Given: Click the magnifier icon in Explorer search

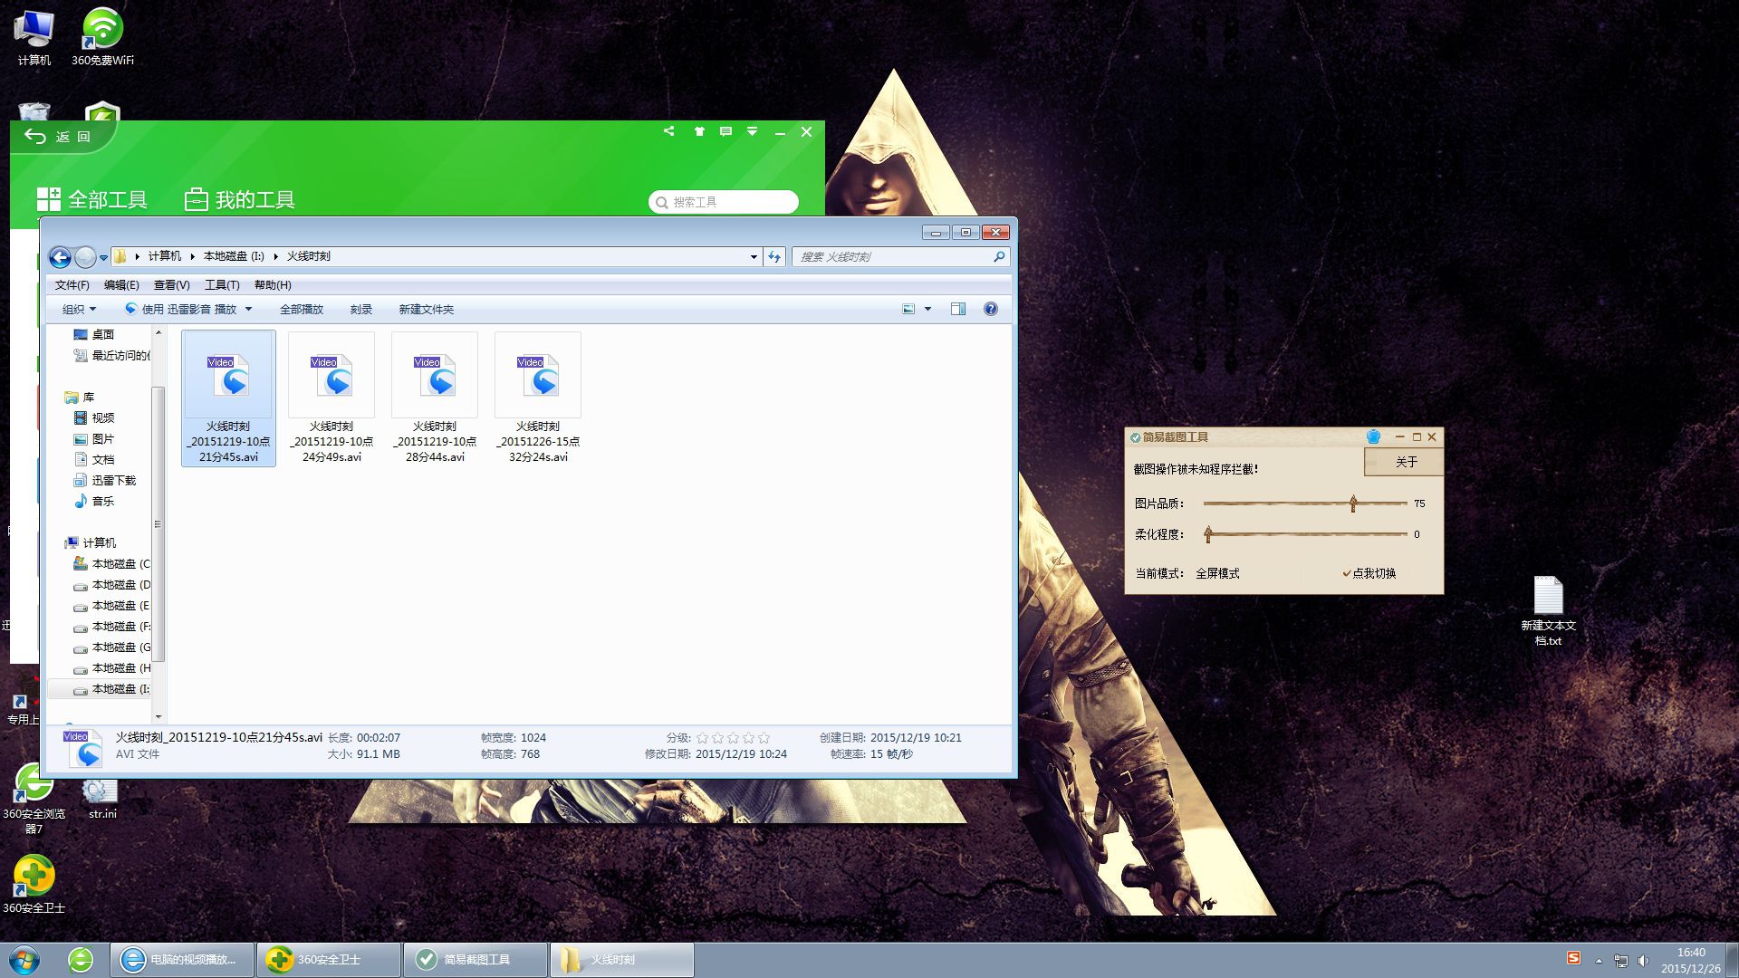Looking at the screenshot, I should [x=999, y=257].
